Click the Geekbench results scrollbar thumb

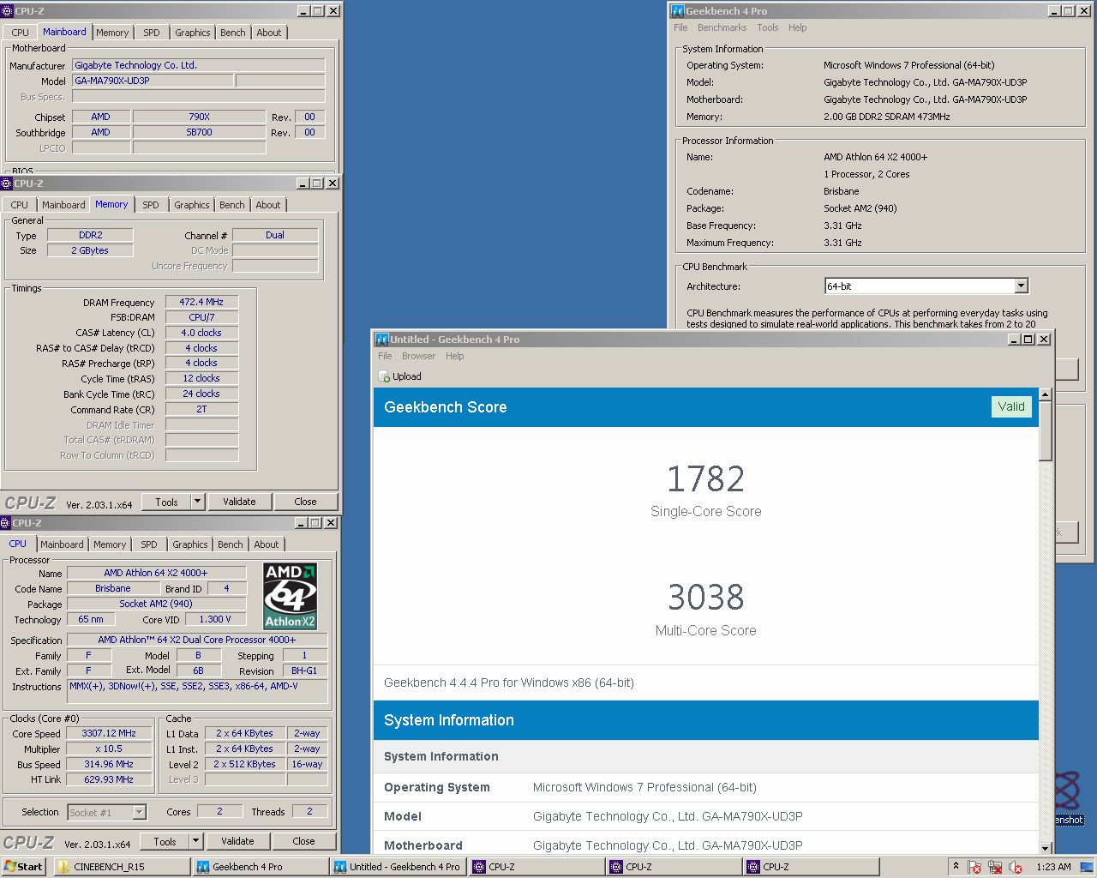1045,431
